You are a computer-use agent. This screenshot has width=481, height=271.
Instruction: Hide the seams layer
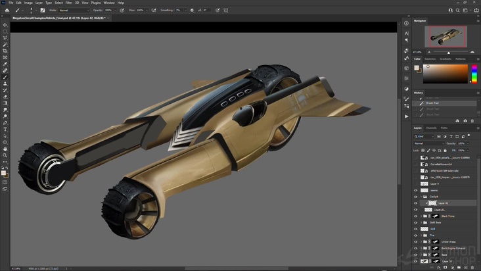[416, 190]
